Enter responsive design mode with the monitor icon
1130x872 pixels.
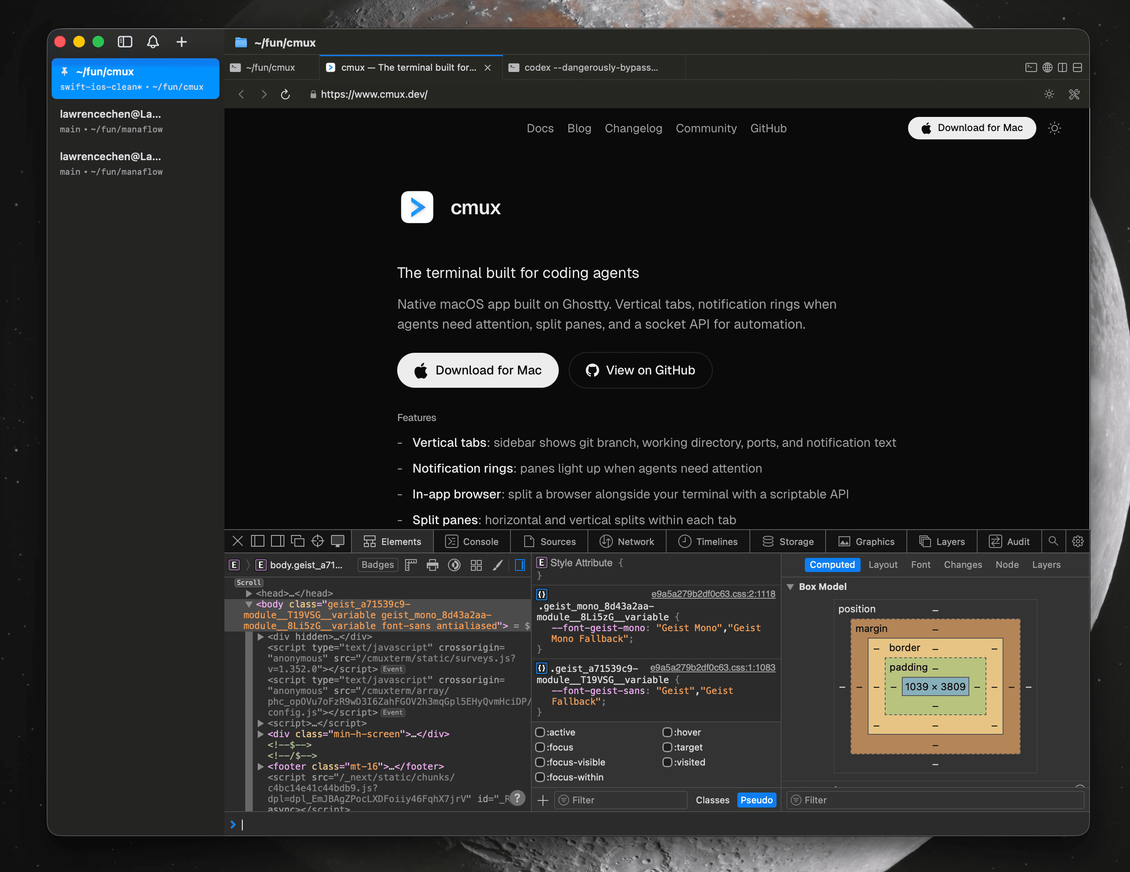pyautogui.click(x=338, y=541)
